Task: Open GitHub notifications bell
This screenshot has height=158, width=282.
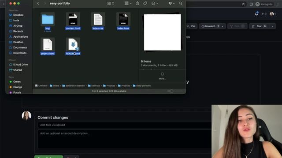Action: point(256,14)
